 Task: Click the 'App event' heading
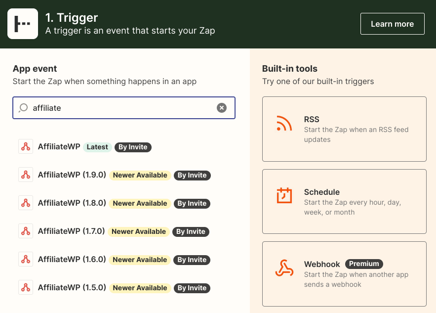click(x=35, y=69)
